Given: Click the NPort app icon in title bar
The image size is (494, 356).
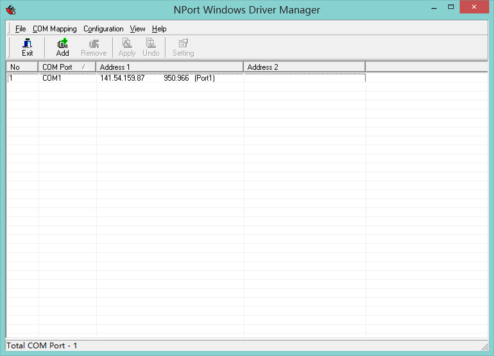Looking at the screenshot, I should coord(11,10).
